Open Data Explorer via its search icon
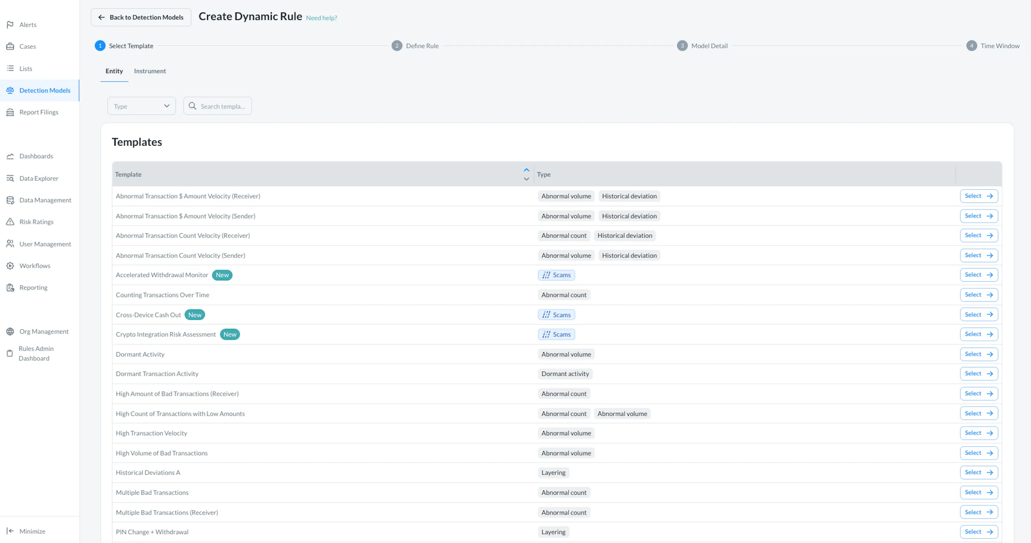This screenshot has height=543, width=1031. (x=10, y=178)
